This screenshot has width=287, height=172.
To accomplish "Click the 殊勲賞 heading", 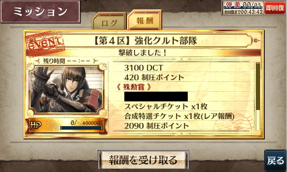I will click(x=134, y=87).
